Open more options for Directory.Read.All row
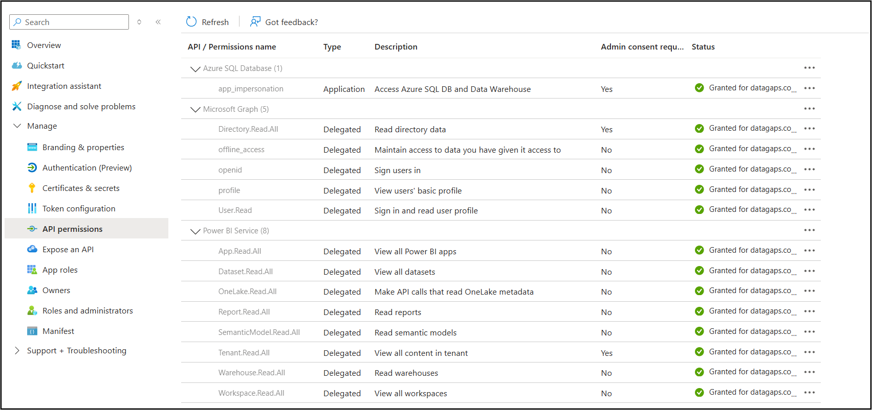This screenshot has width=872, height=410. [810, 129]
